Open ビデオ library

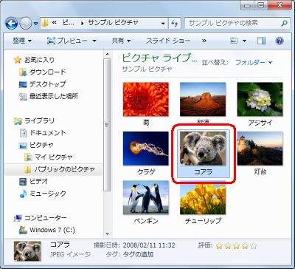[38, 182]
